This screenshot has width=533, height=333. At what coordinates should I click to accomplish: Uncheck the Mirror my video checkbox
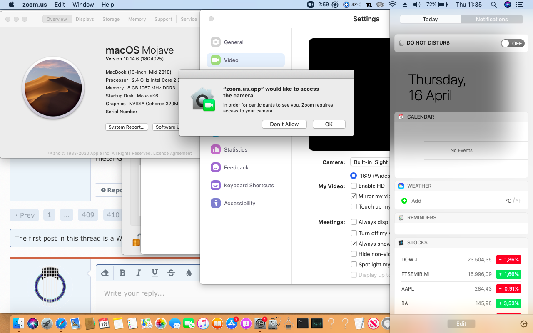(354, 196)
